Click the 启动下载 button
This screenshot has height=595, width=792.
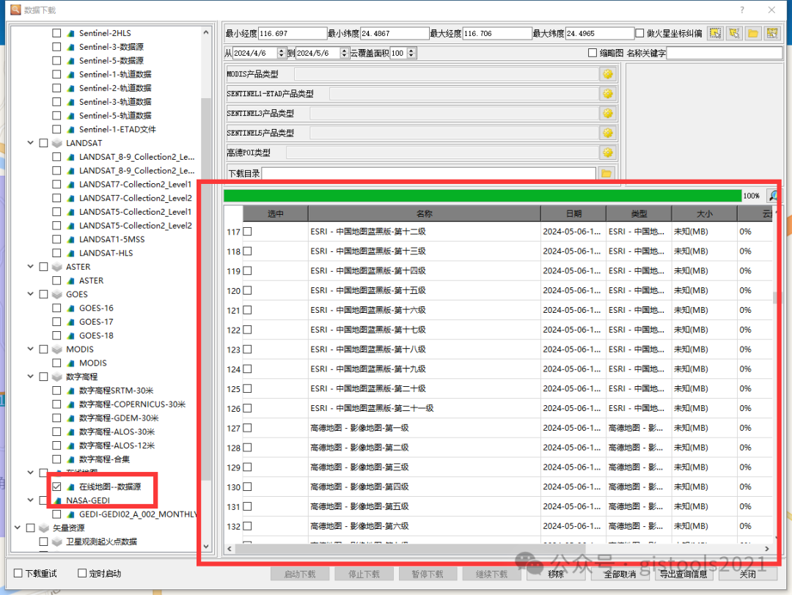coord(300,574)
